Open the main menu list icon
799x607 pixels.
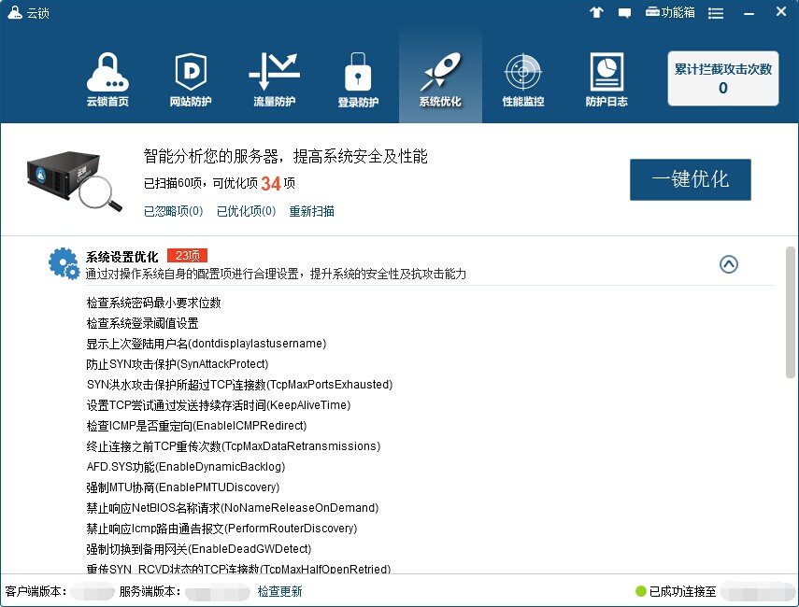716,13
